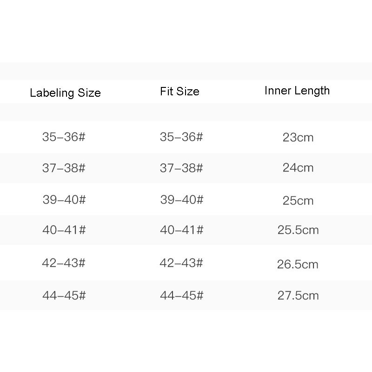372x372 pixels.
Task: Click the 25cm inner length value
Action: point(298,200)
